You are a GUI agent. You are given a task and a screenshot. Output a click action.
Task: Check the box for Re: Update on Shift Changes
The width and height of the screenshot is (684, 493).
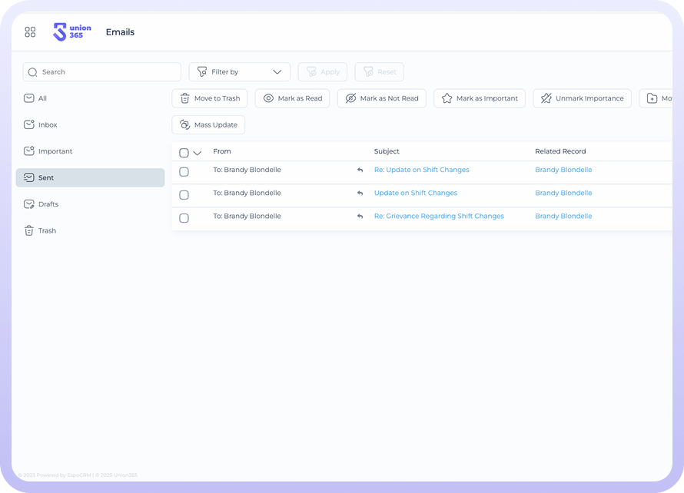click(x=184, y=172)
